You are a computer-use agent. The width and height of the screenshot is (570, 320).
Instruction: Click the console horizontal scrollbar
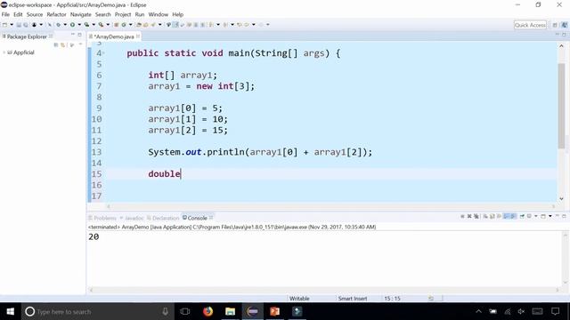point(323,290)
